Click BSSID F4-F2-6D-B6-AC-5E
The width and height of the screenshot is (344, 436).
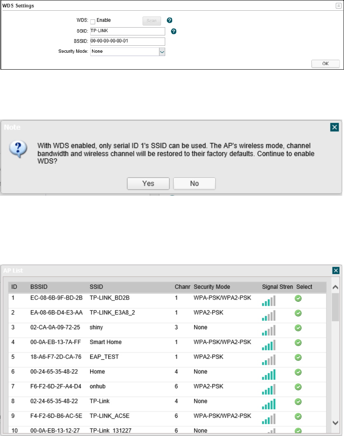(56, 416)
